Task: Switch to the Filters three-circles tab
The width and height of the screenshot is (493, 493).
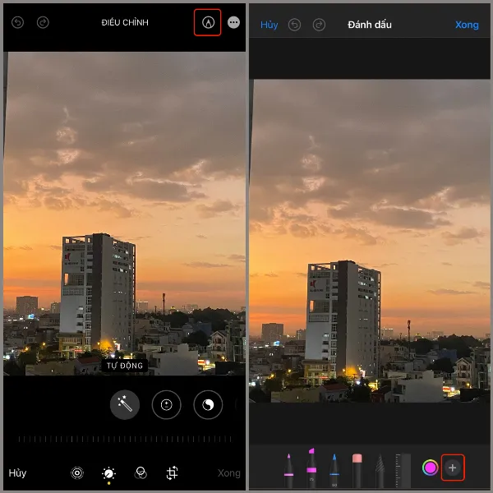Action: [141, 472]
